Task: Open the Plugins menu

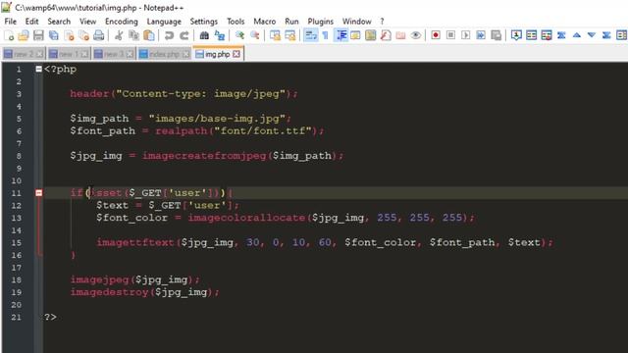Action: click(321, 22)
